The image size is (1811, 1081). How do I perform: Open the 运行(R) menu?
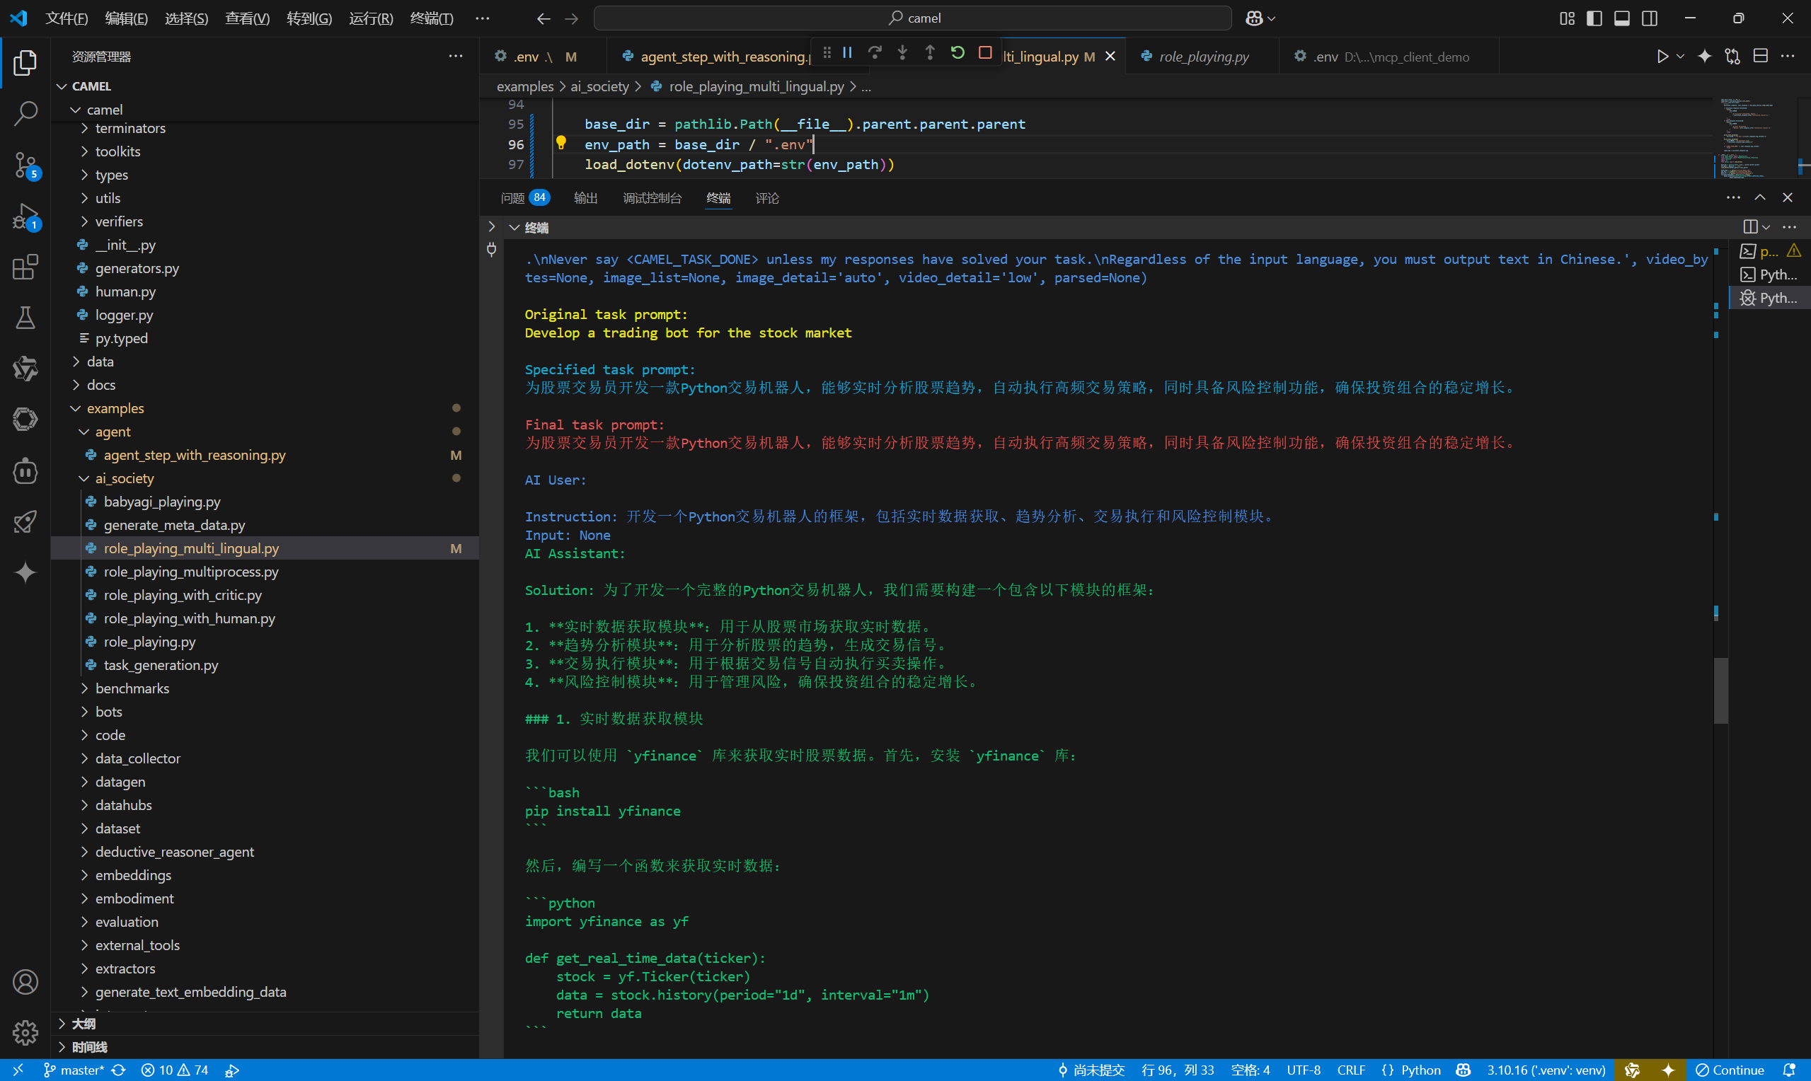coord(371,18)
